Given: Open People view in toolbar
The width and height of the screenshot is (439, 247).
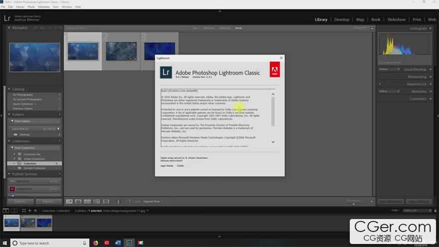Looking at the screenshot, I should click(106, 202).
